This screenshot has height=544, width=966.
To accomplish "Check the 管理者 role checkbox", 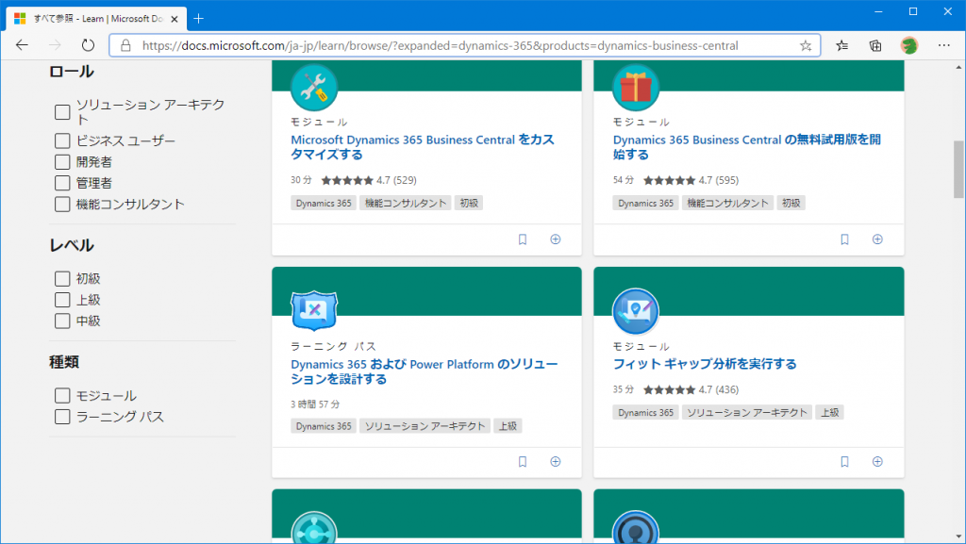I will 62,183.
